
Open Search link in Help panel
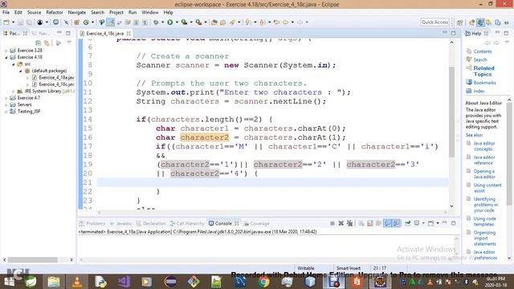click(480, 59)
